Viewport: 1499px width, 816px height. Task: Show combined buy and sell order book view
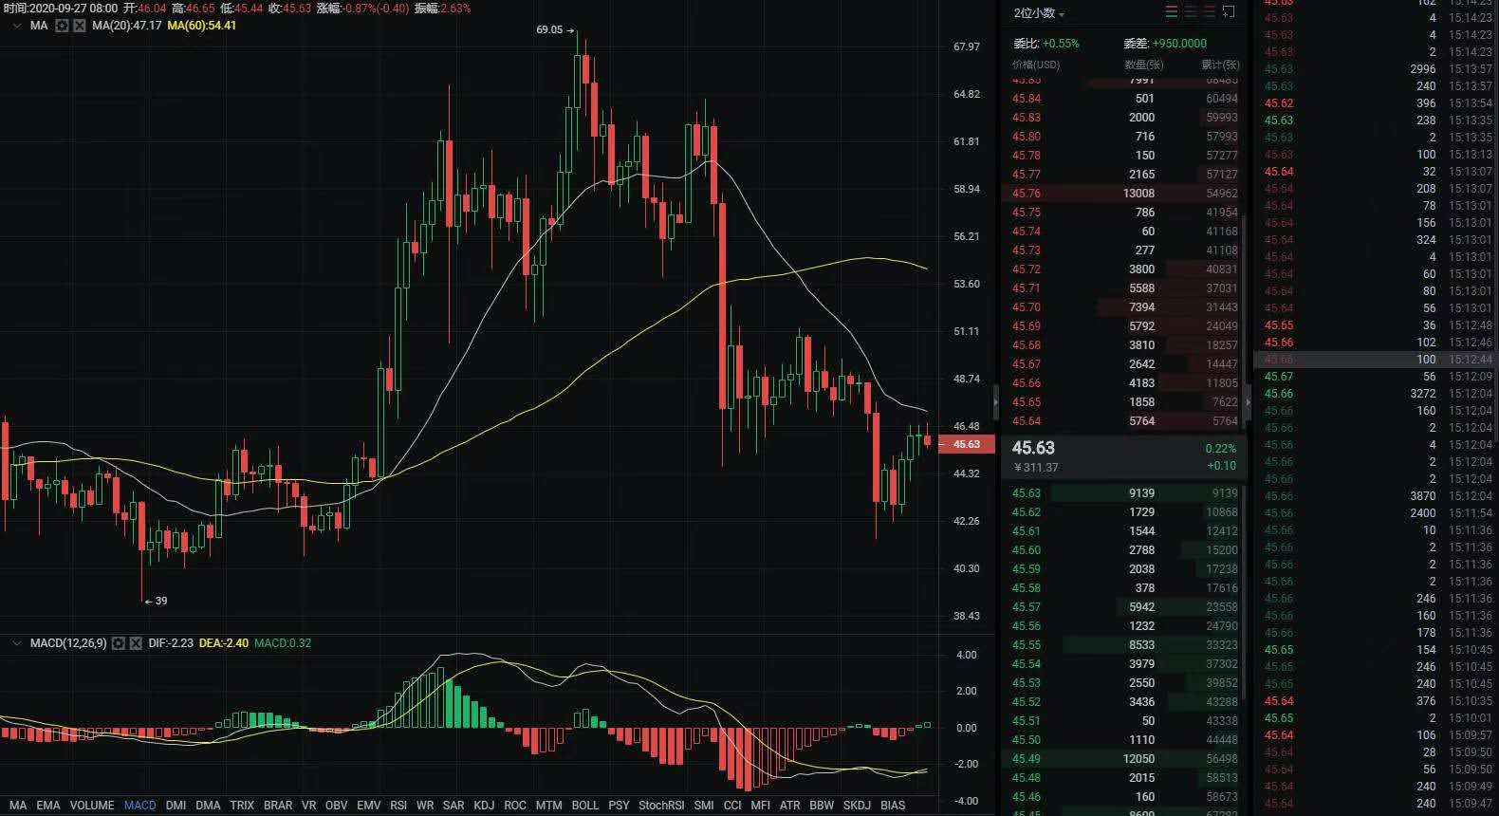[x=1172, y=12]
